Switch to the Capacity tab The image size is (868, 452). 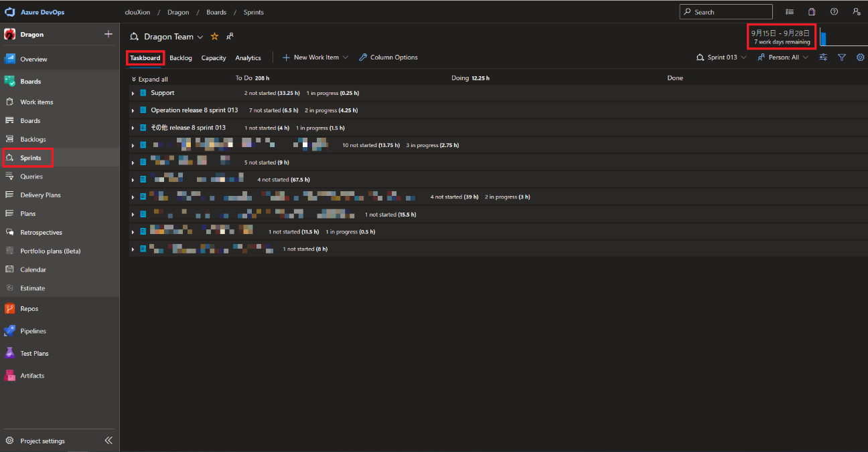tap(214, 58)
